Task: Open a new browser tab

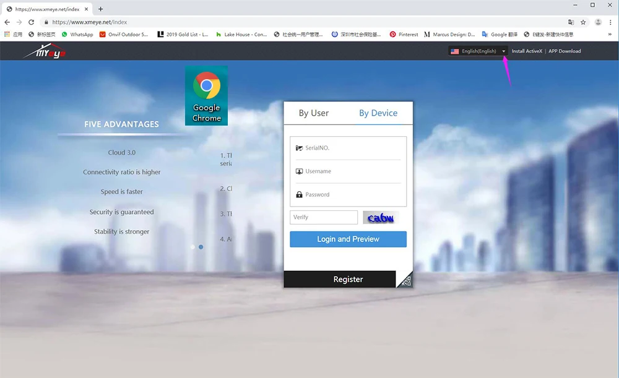Action: tap(101, 9)
